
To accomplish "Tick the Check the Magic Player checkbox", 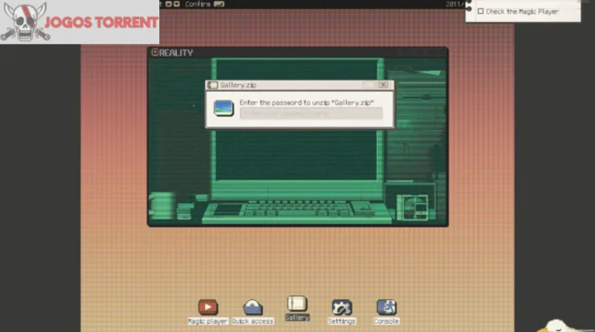I will 481,11.
